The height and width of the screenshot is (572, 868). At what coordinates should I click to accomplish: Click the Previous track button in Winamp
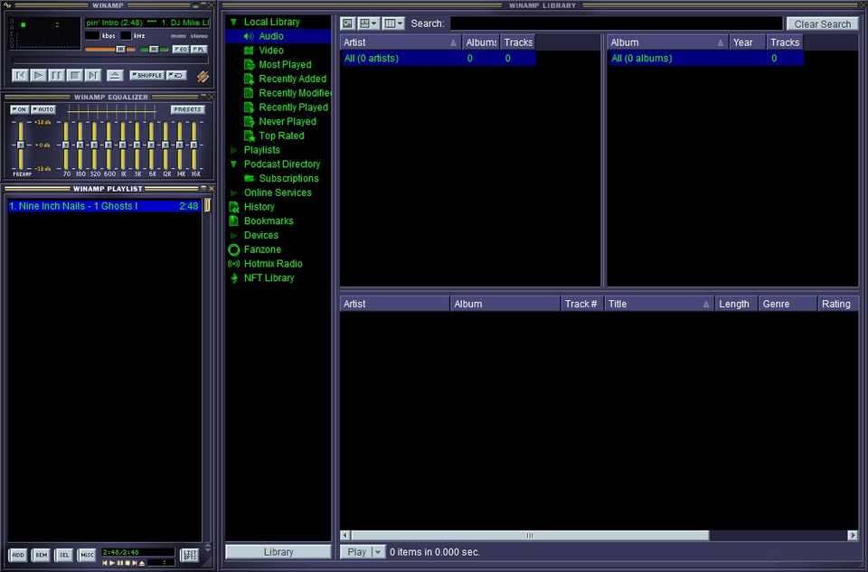coord(20,75)
